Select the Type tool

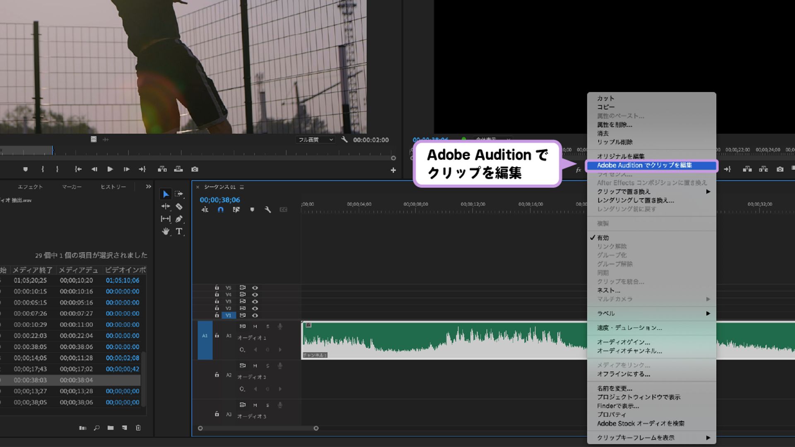(179, 232)
